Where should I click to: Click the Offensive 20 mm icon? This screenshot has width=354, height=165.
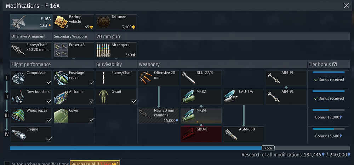coord(146,78)
